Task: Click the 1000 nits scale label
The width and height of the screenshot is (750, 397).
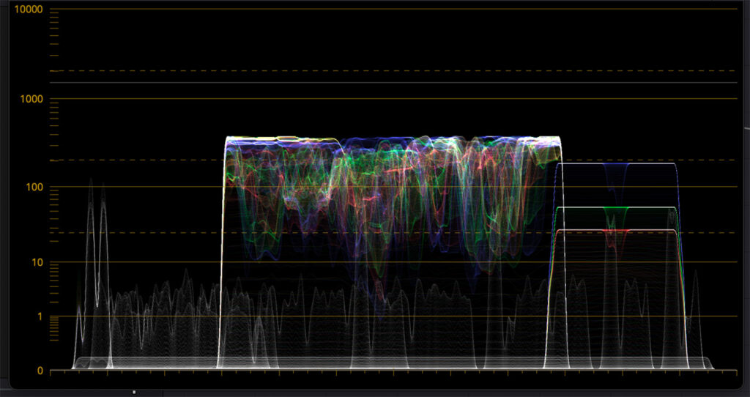Action: pos(31,99)
